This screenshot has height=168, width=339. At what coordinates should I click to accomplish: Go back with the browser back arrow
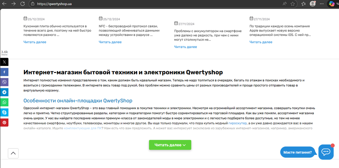[x=4, y=4]
